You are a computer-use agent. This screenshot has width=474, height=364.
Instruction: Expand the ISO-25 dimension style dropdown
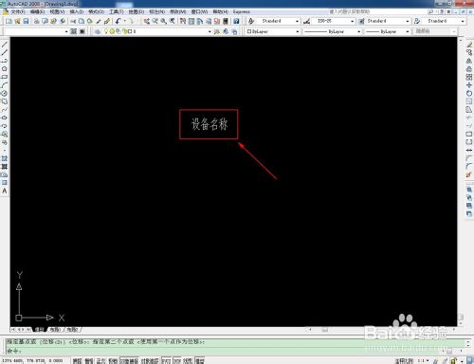[352, 21]
